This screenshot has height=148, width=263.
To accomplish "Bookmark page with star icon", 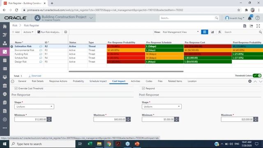I will pos(239,10).
